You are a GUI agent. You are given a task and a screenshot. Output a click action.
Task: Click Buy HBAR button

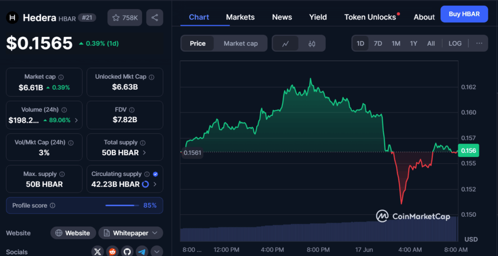tap(464, 14)
